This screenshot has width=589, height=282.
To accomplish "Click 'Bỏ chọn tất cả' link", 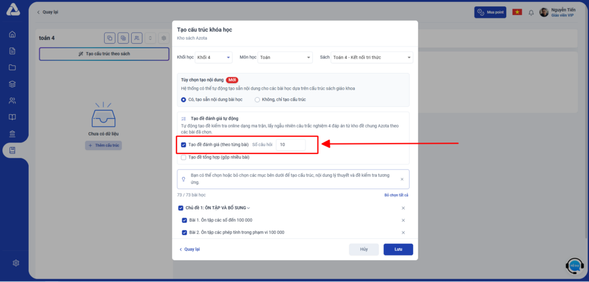I will [x=396, y=195].
